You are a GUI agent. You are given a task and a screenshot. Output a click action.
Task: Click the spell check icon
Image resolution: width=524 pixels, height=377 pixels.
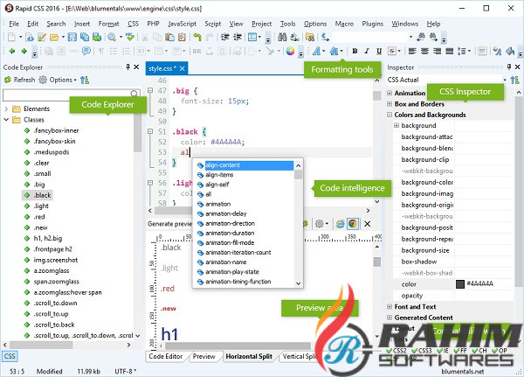(x=130, y=37)
